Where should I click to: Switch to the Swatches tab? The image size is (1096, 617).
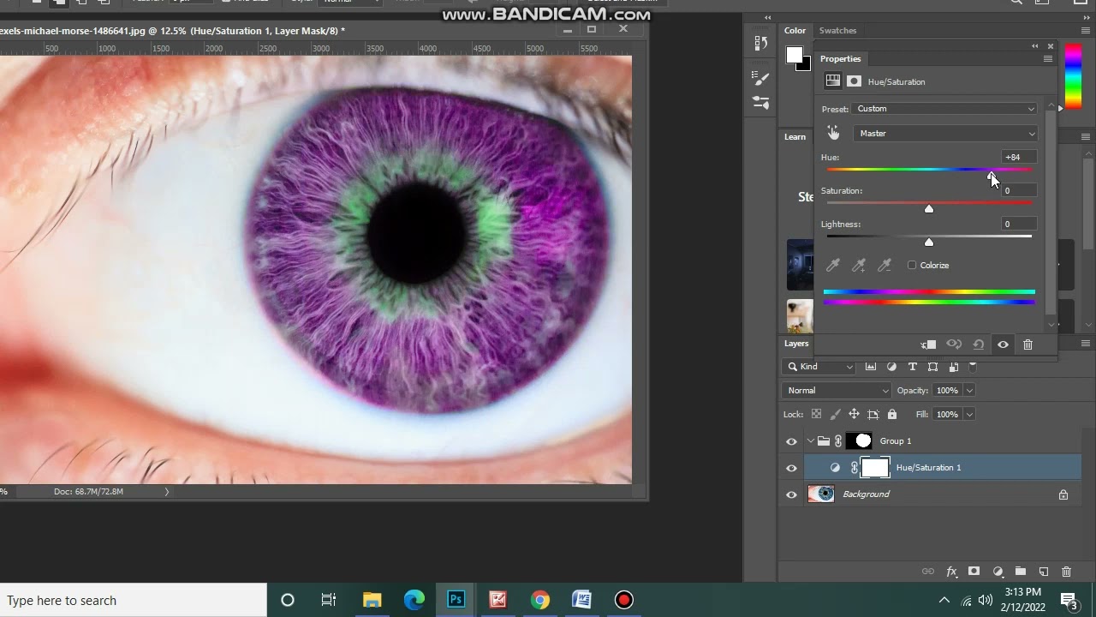pos(837,31)
